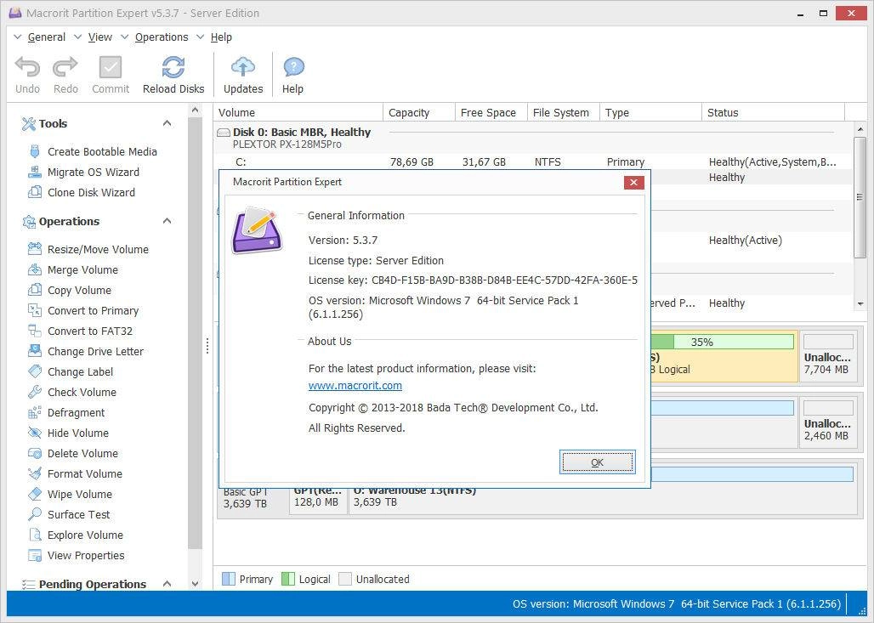Click the 35% usage bar
The image size is (874, 623).
[723, 342]
